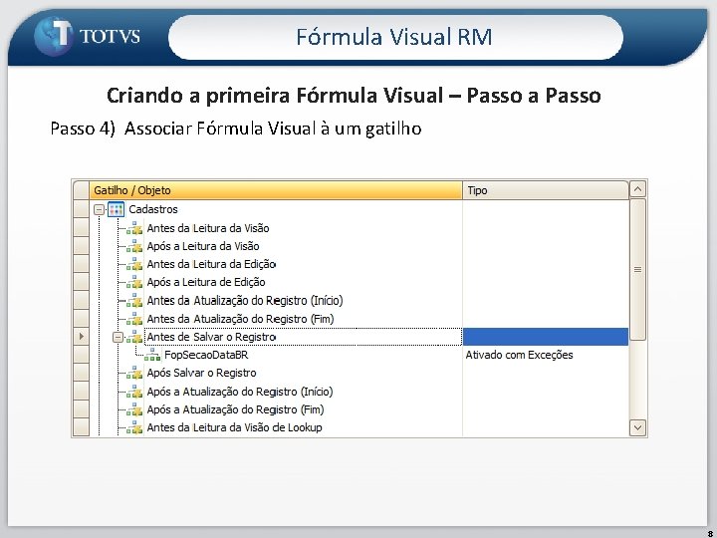Select Após a Atualização do Registro (Início)
Image resolution: width=717 pixels, height=538 pixels.
click(x=240, y=392)
